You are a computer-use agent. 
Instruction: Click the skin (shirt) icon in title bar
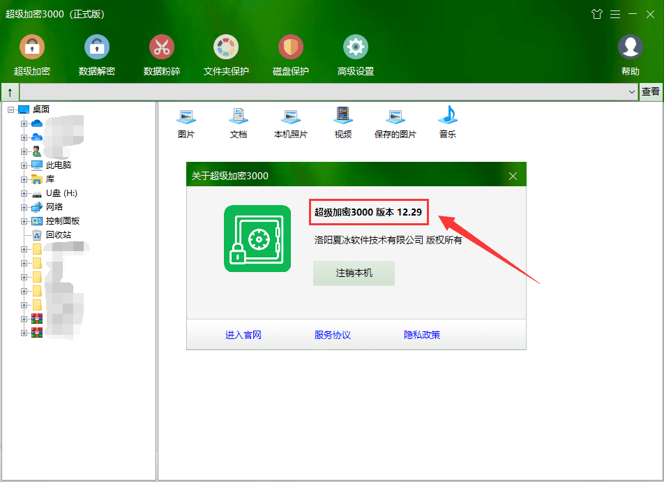(596, 14)
